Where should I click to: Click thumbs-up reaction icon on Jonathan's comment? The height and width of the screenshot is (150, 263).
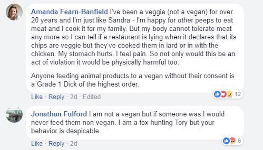point(226,141)
